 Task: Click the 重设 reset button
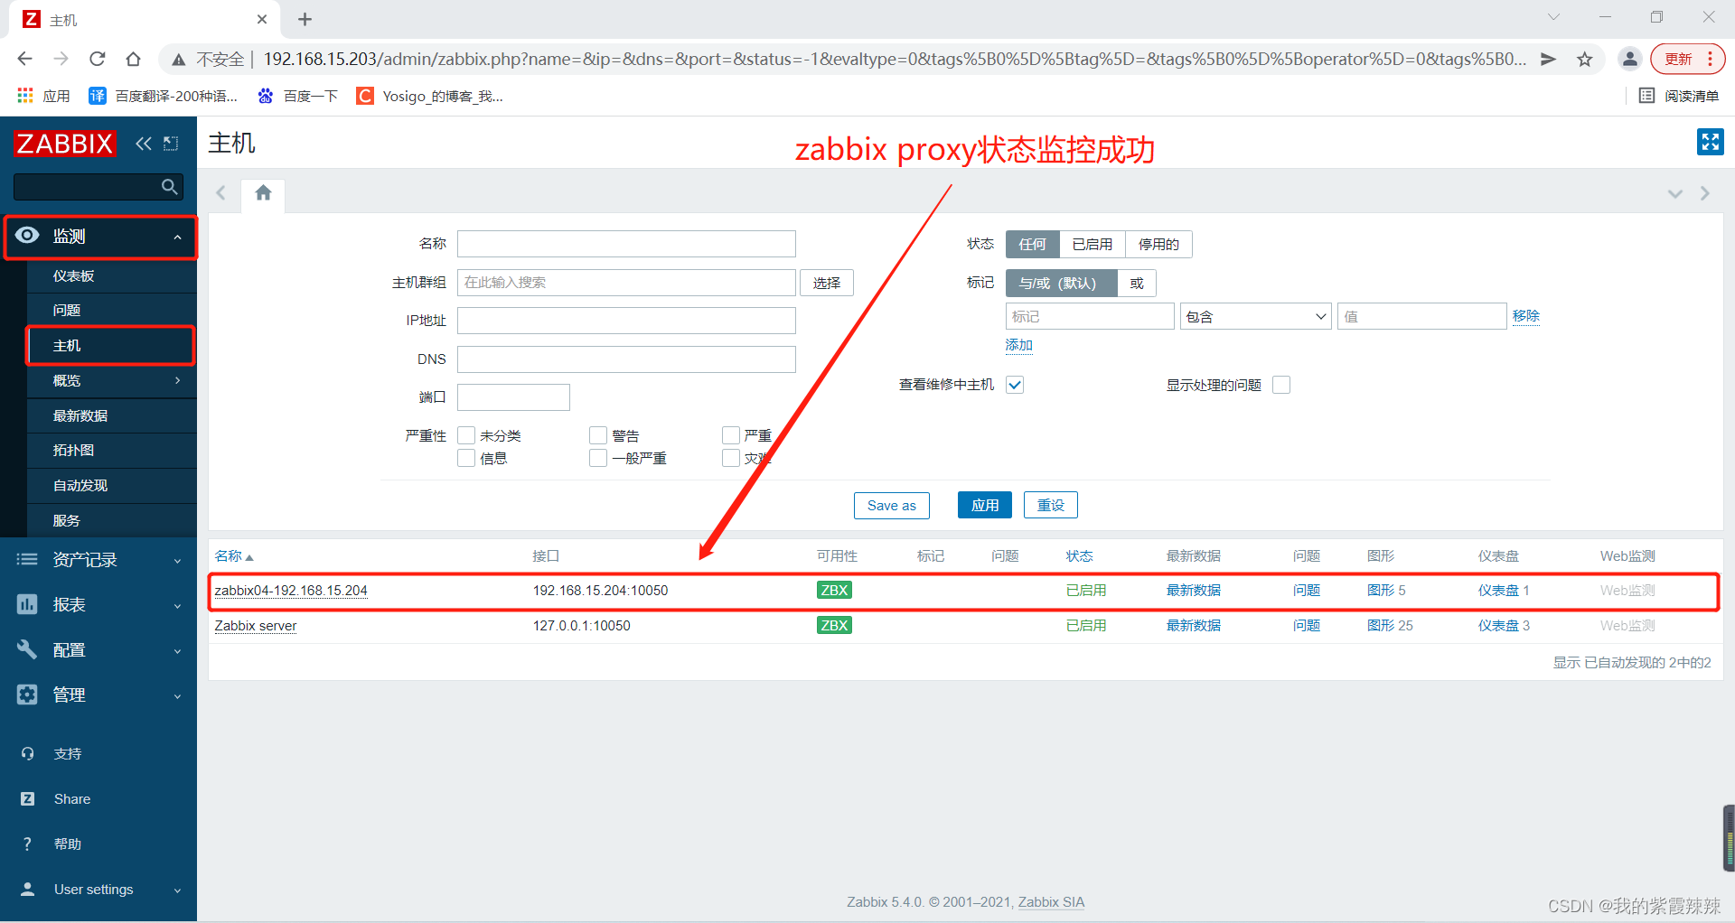coord(1050,506)
